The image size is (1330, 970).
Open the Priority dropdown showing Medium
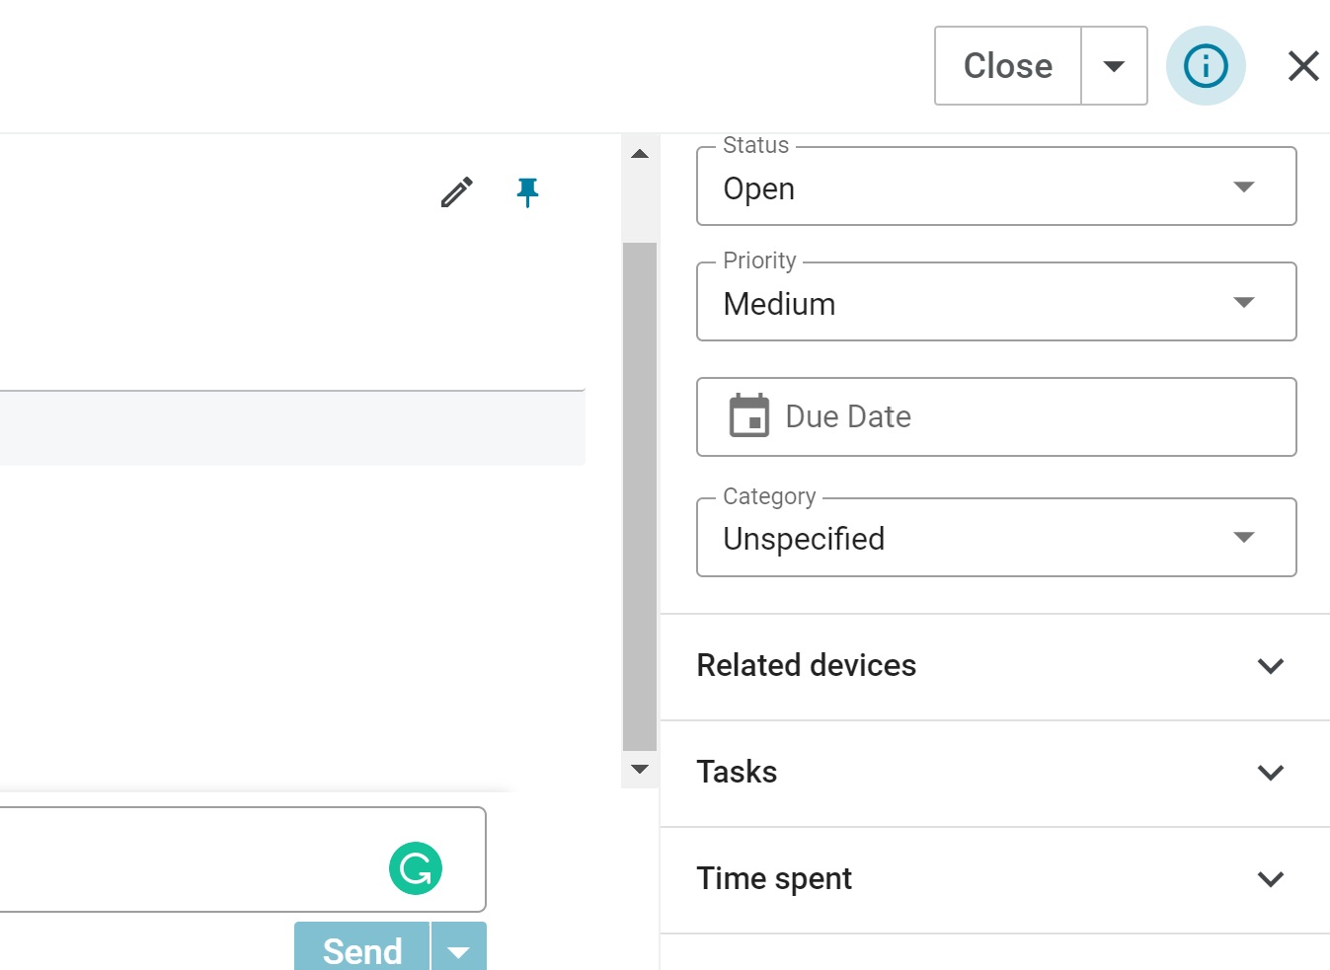[995, 303]
